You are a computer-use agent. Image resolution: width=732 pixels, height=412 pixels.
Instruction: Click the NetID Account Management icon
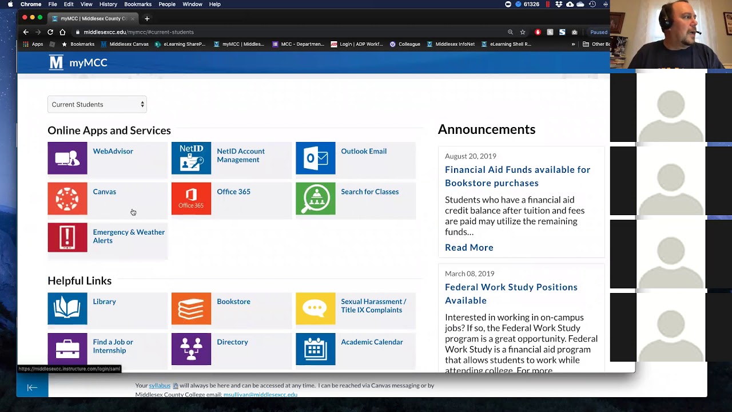(x=191, y=158)
